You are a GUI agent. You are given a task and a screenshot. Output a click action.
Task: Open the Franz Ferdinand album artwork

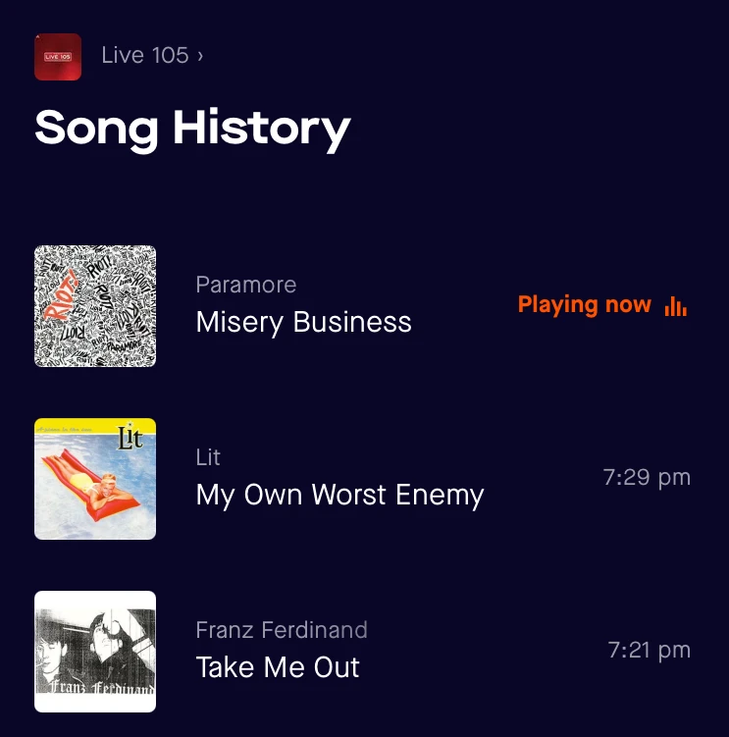95,652
